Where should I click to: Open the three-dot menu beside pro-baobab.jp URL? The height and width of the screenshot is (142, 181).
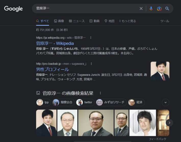(91, 64)
